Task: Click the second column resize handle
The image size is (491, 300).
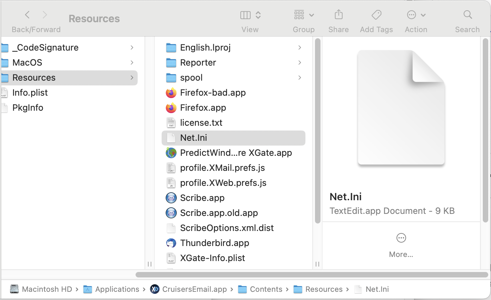Action: [x=317, y=264]
